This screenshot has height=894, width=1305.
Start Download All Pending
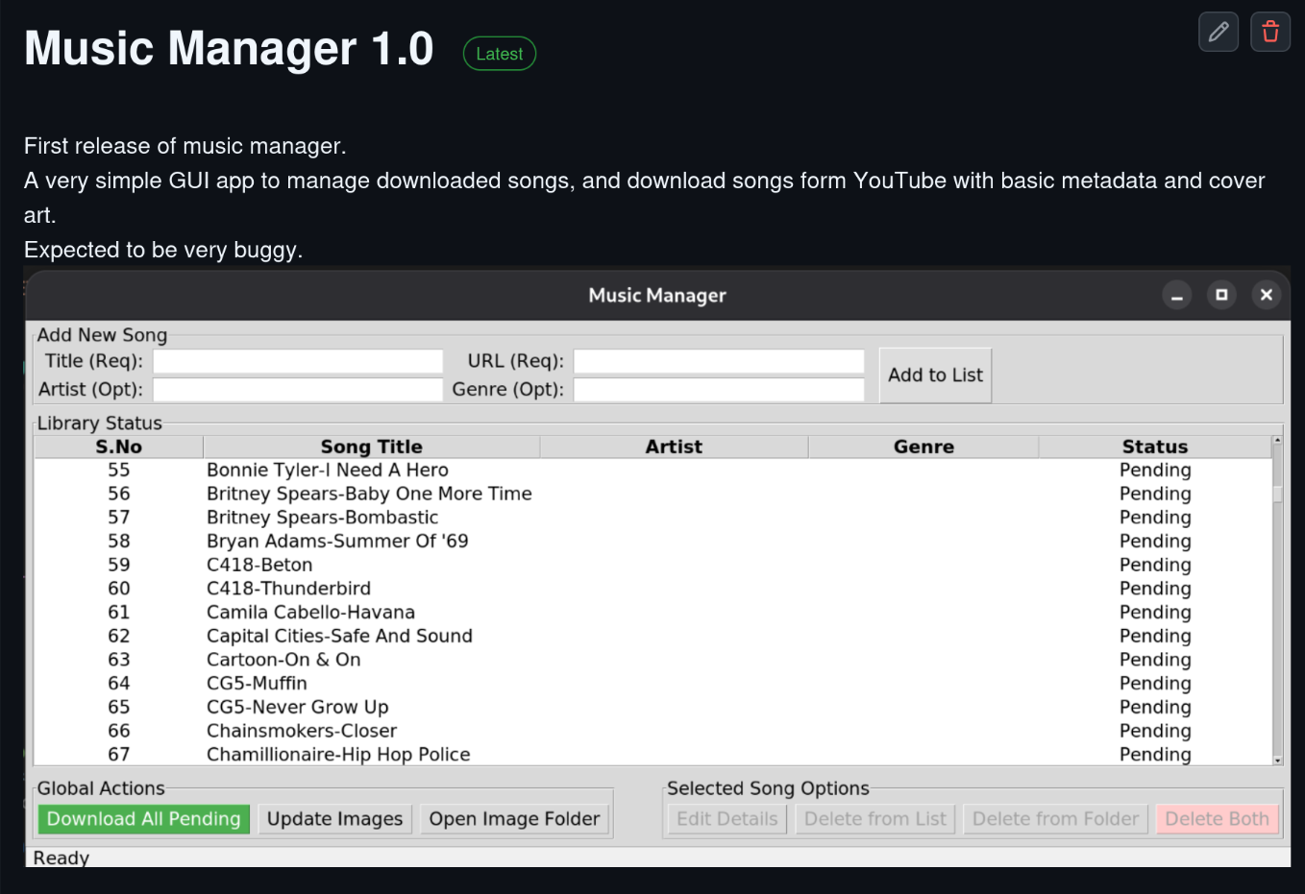144,819
